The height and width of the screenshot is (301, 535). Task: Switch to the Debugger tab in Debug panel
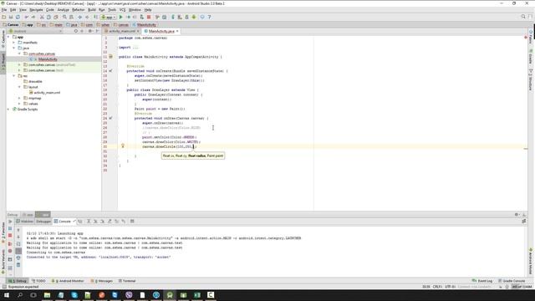(43, 222)
